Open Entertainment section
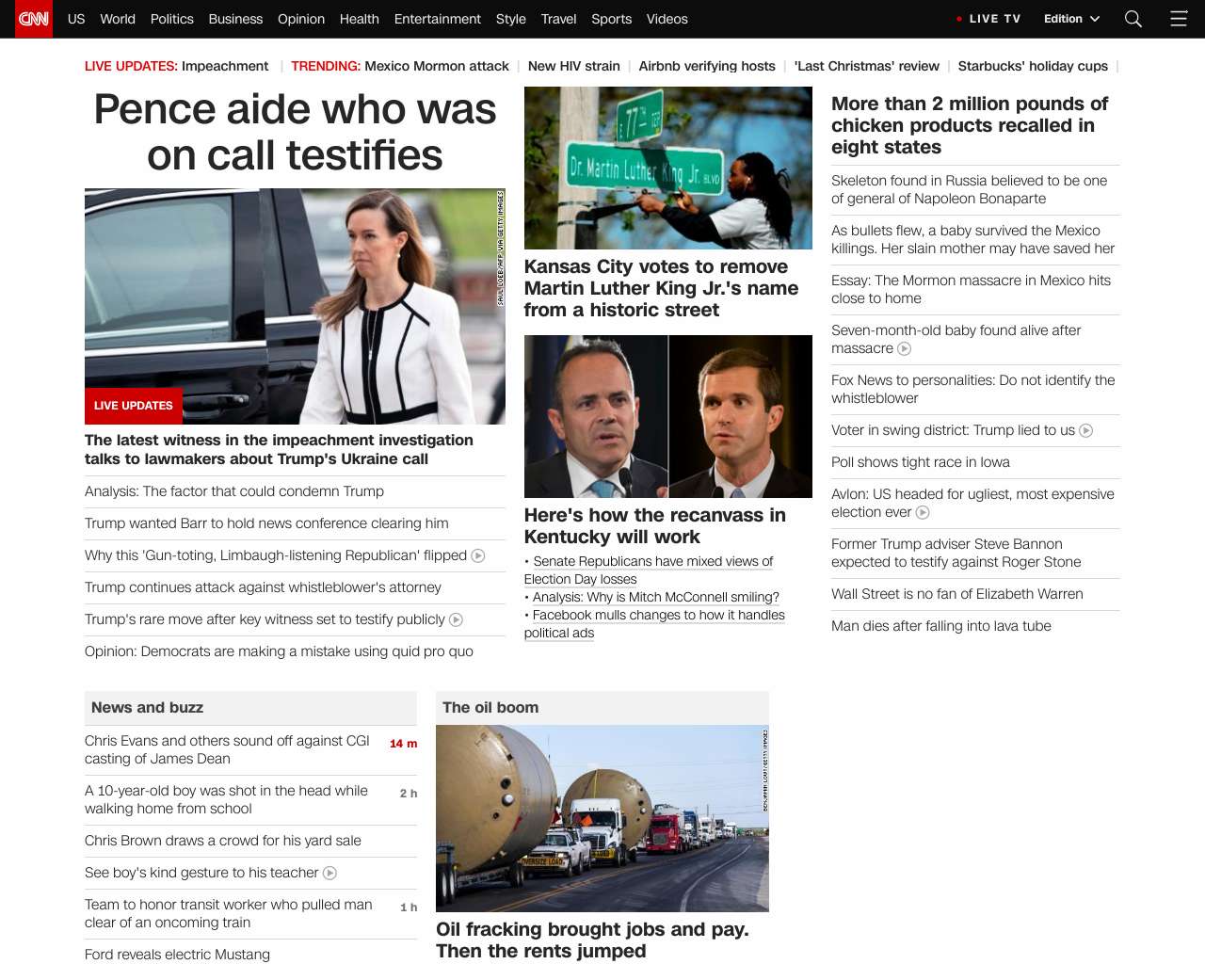 point(438,19)
